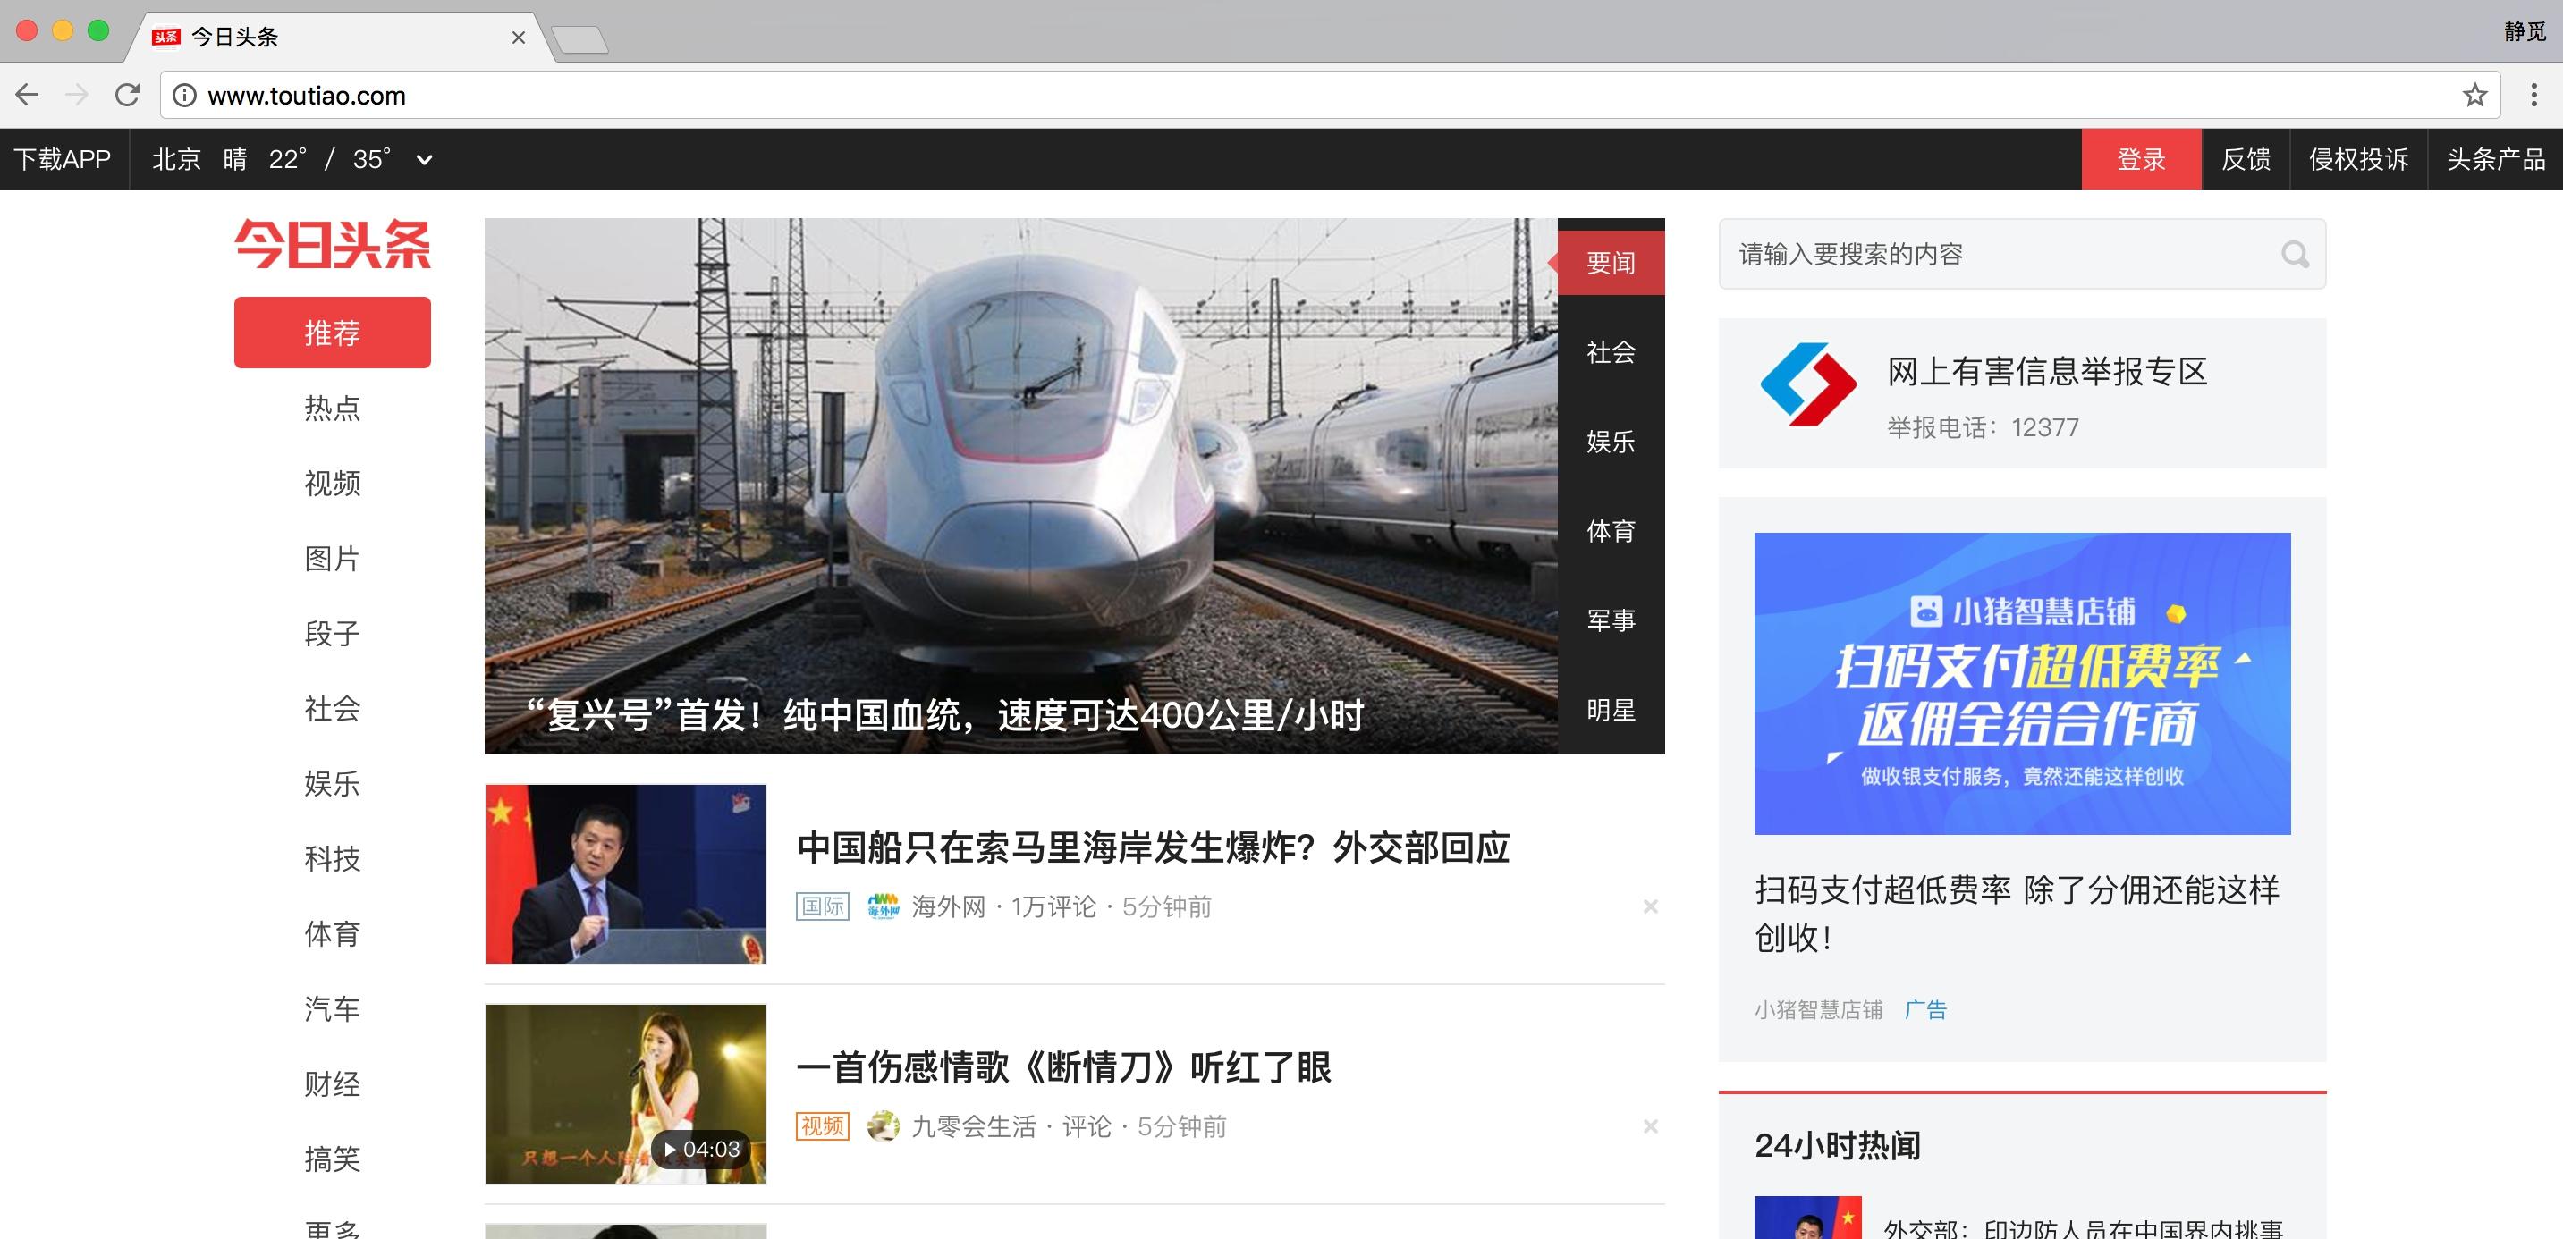Select 热点 channel in sidebar

click(x=333, y=408)
